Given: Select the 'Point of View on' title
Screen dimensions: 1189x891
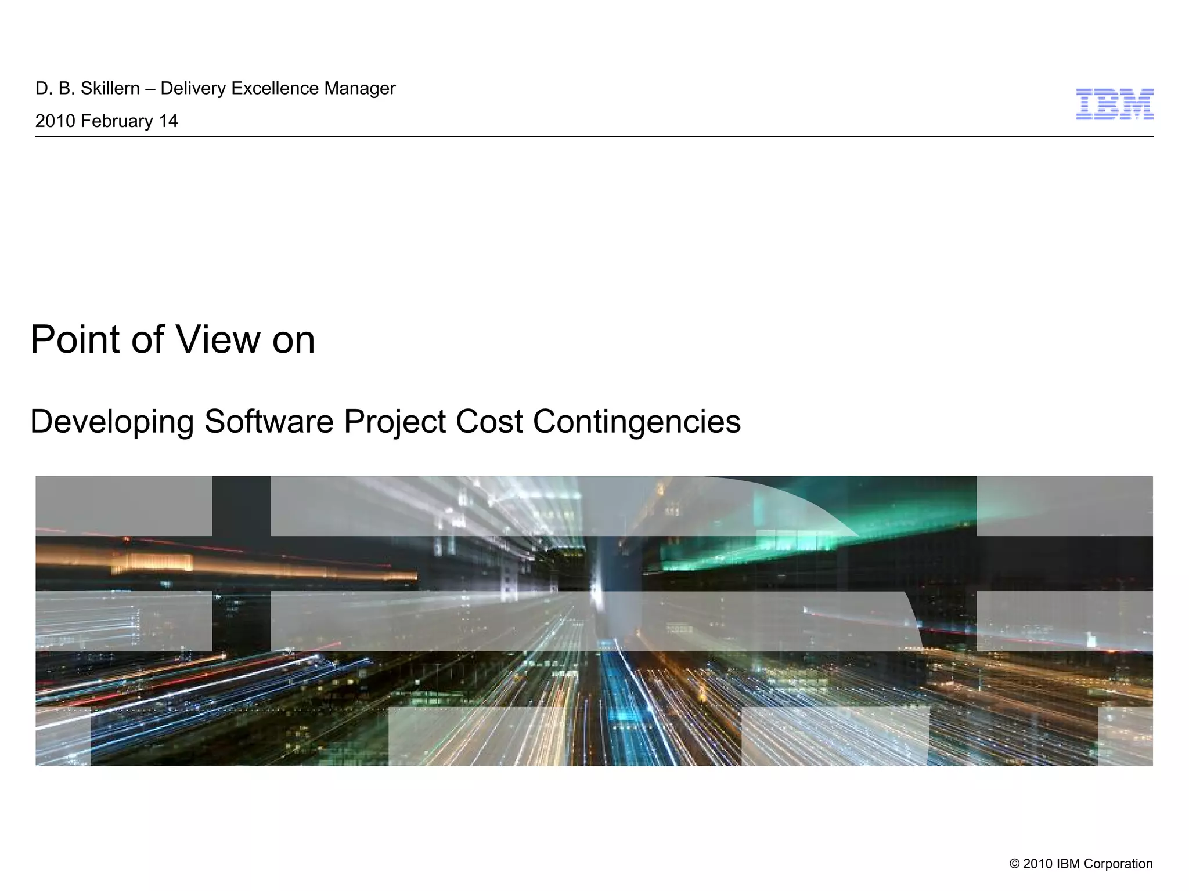Looking at the screenshot, I should (x=172, y=339).
